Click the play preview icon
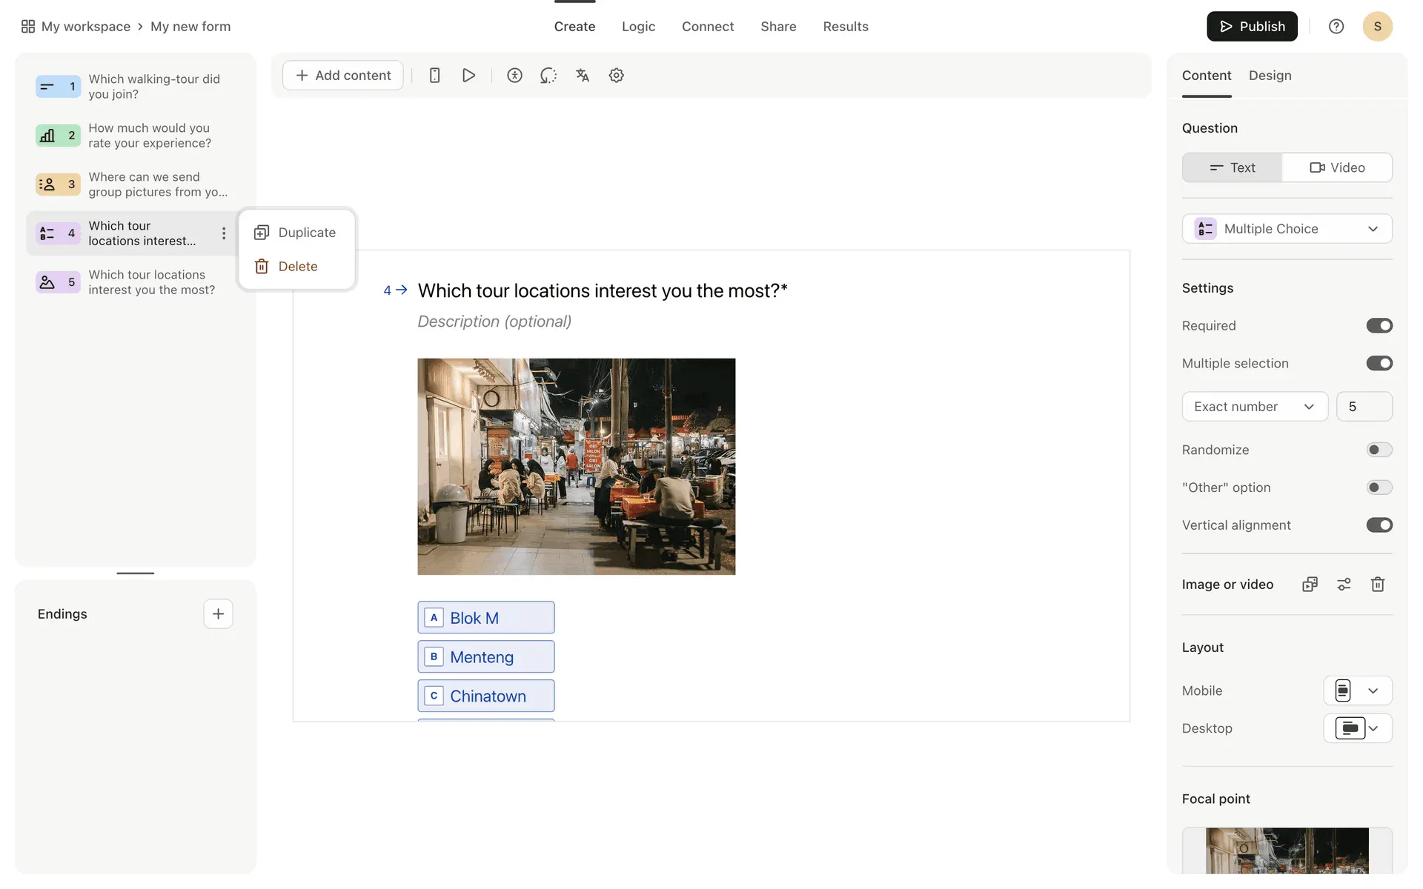 point(468,75)
